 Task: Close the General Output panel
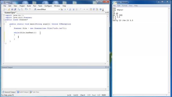click(x=108, y=67)
